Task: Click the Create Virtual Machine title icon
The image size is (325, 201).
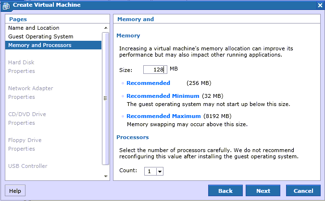Action: [x=6, y=6]
